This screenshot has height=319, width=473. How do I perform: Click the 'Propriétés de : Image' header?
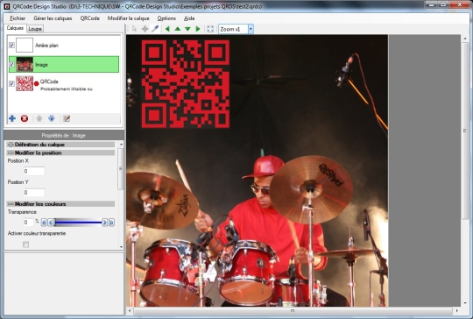point(64,136)
